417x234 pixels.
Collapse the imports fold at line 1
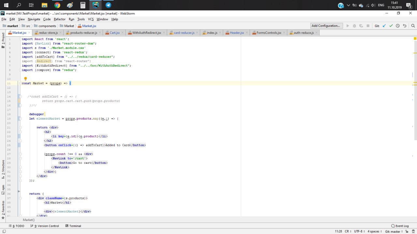click(20, 39)
